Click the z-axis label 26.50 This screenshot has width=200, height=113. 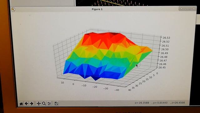165,49
